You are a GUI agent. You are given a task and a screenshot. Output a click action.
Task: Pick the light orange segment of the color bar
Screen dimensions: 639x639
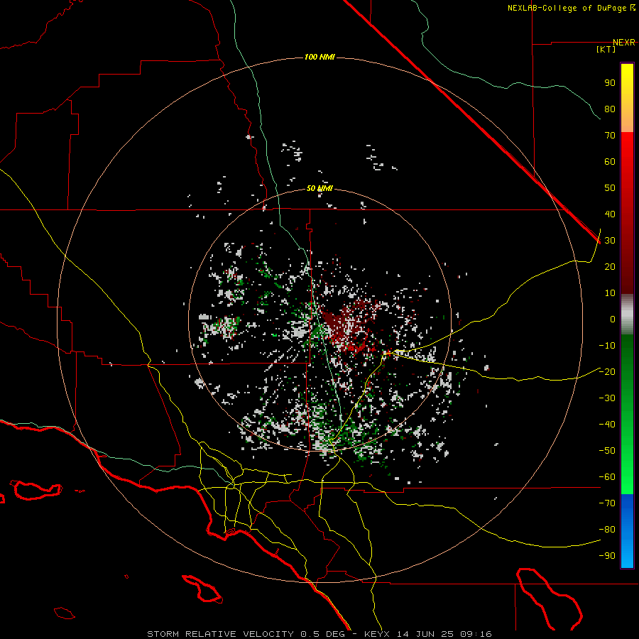tap(627, 121)
